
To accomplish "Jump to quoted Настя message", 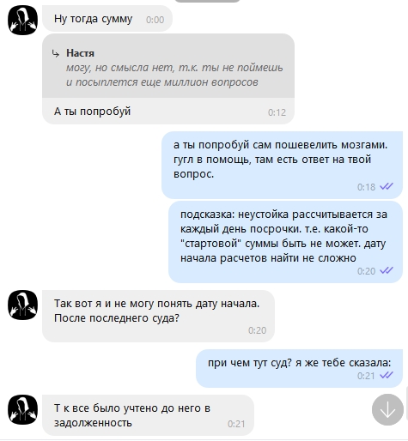I will pyautogui.click(x=168, y=66).
